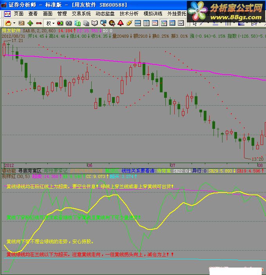Click the SR19:4.596 red value
The height and width of the screenshot is (275, 266).
click(x=248, y=171)
